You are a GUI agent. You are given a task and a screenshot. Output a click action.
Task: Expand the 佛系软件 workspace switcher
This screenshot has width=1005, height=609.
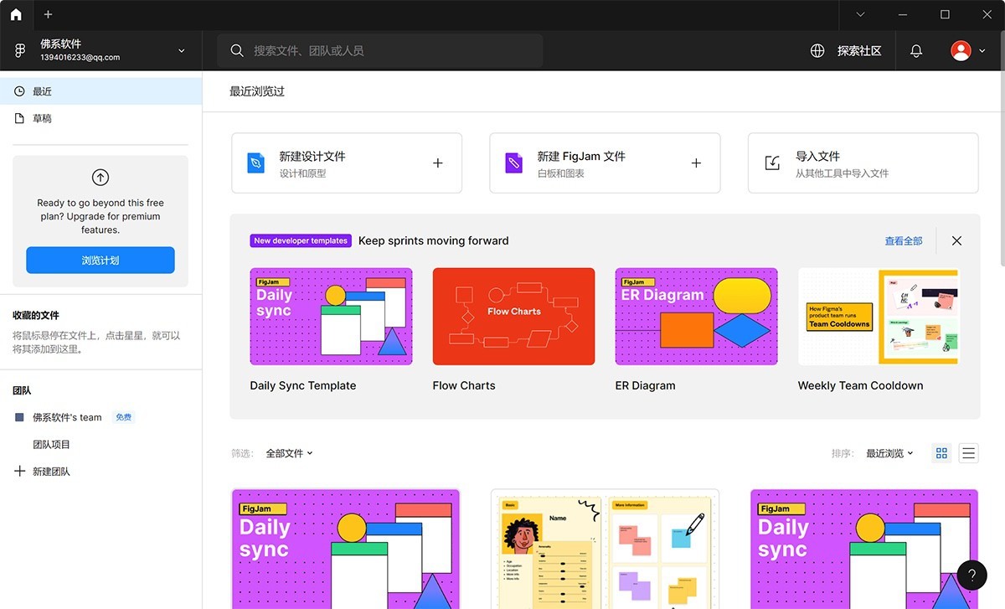(181, 50)
